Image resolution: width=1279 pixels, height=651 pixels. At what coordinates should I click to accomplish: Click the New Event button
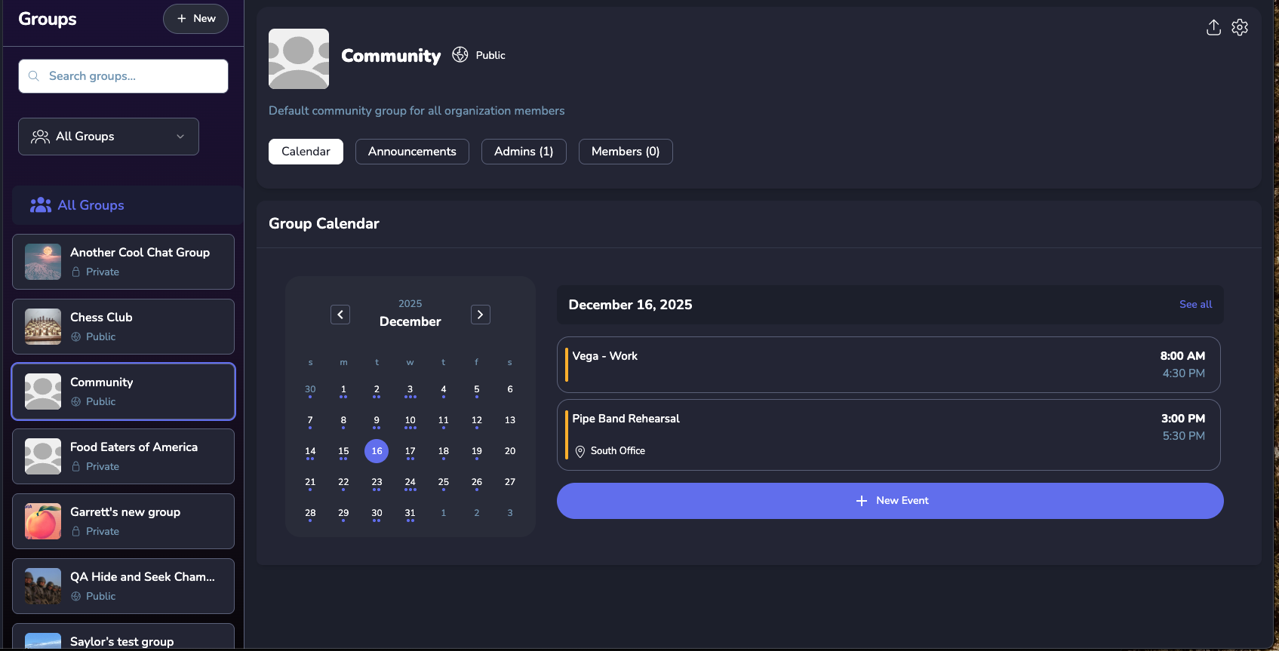click(x=890, y=501)
